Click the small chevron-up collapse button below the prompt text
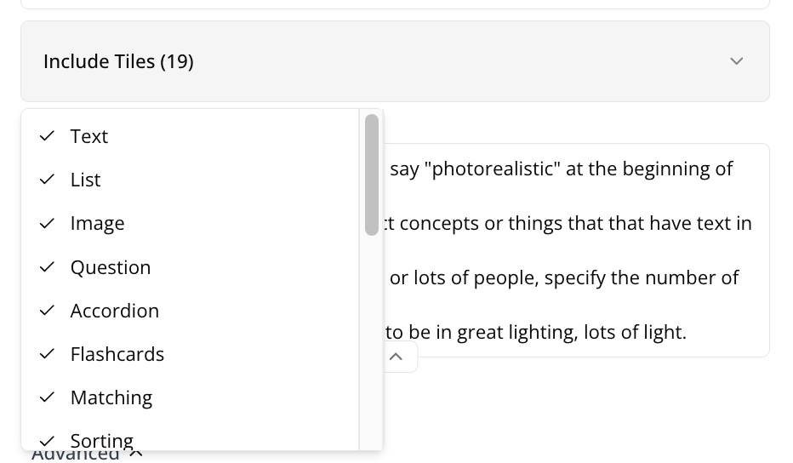This screenshot has width=793, height=463. pyautogui.click(x=396, y=357)
